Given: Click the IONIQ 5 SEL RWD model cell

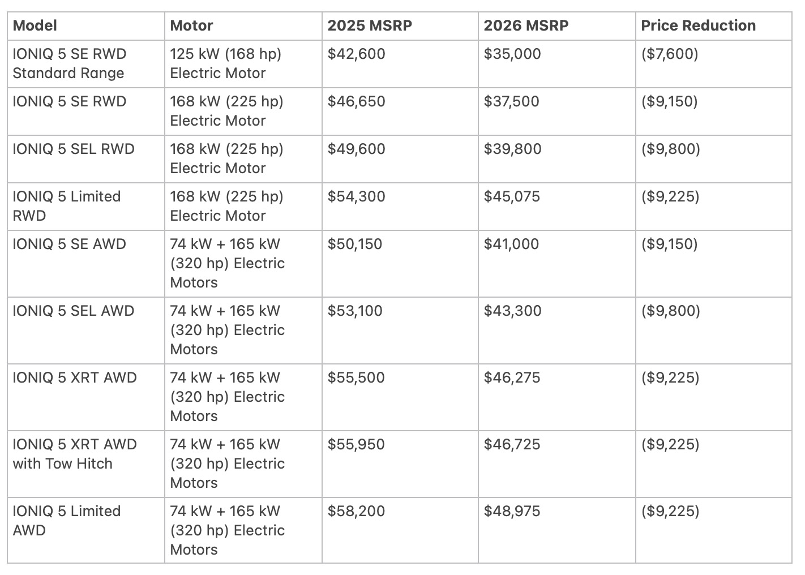Looking at the screenshot, I should click(74, 149).
